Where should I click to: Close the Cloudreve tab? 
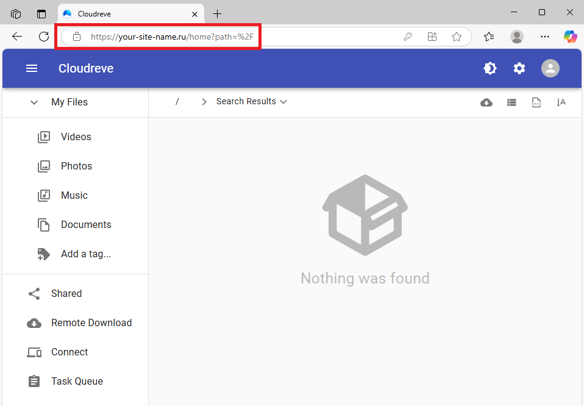[194, 14]
